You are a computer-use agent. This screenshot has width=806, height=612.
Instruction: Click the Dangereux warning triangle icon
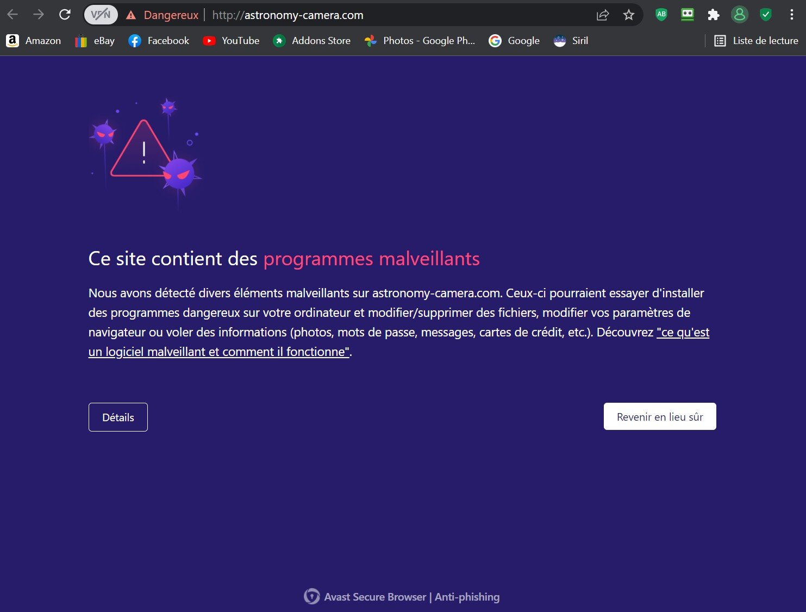click(x=131, y=15)
